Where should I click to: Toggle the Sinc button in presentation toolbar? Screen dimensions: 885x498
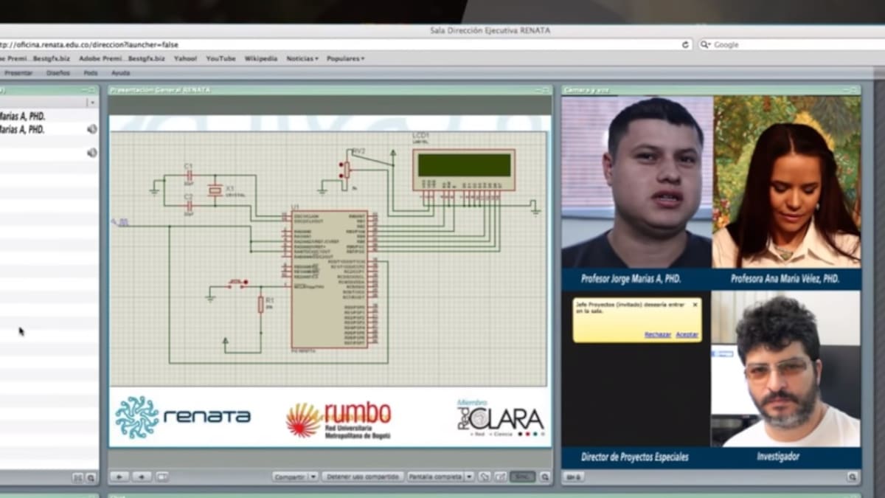tap(522, 477)
